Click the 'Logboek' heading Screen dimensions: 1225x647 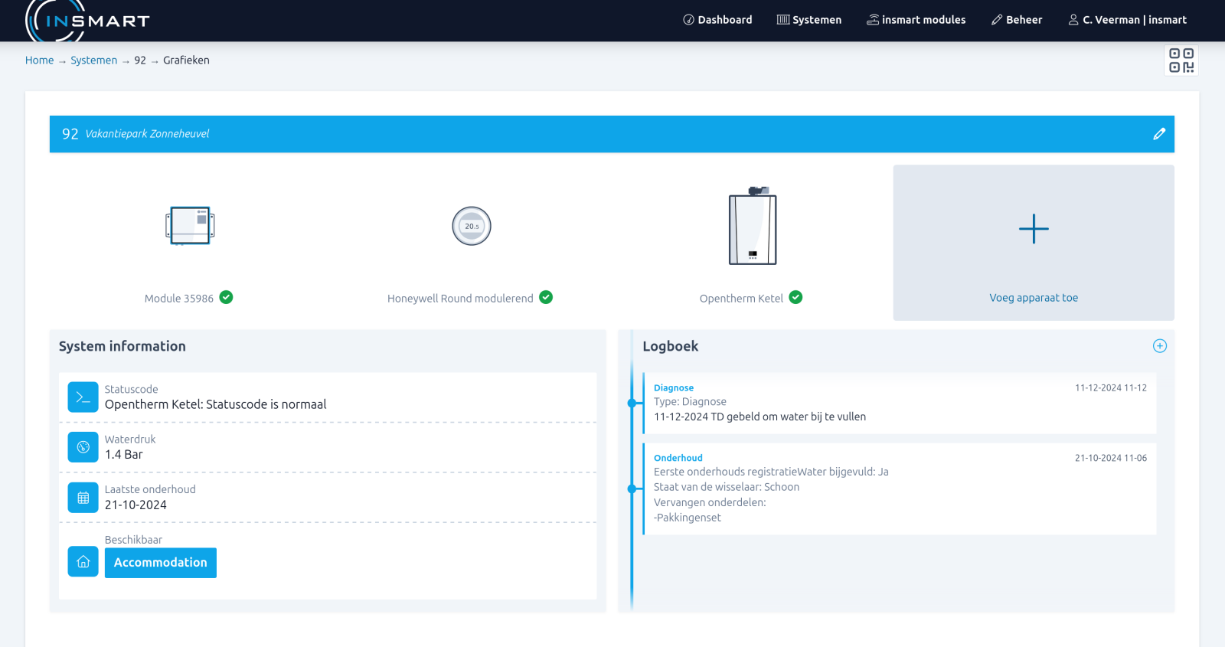671,346
